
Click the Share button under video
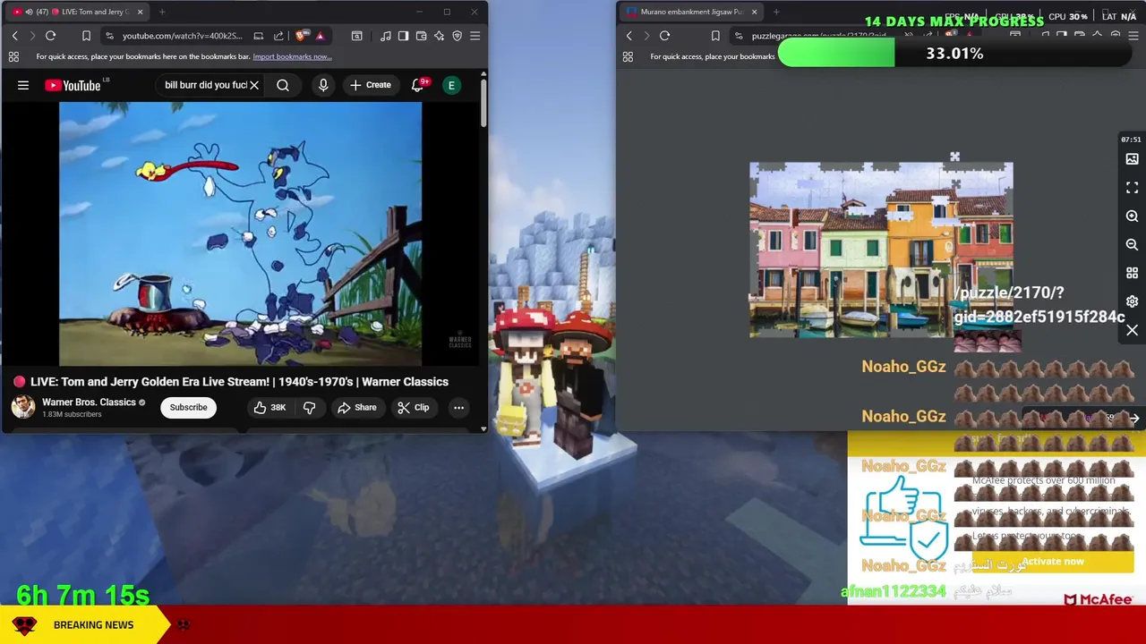pyautogui.click(x=356, y=408)
